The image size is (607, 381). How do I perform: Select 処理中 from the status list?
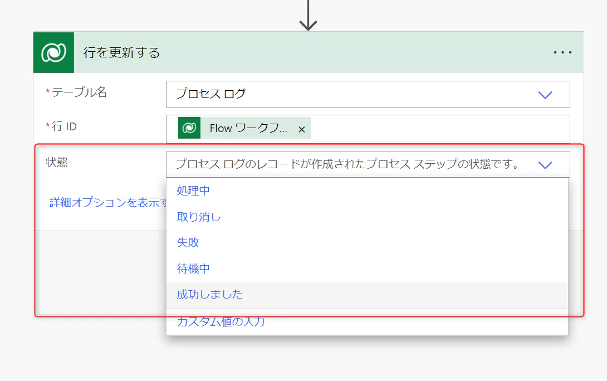pos(367,190)
